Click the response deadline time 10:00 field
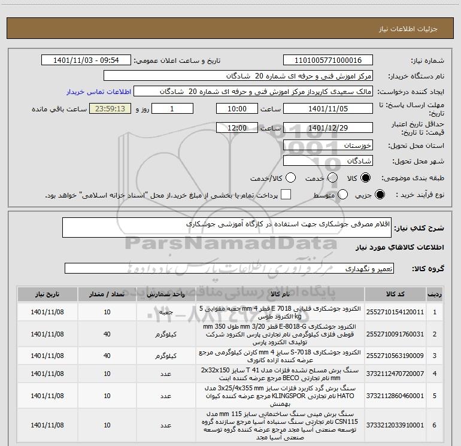Image resolution: width=461 pixels, height=446 pixels. click(238, 109)
